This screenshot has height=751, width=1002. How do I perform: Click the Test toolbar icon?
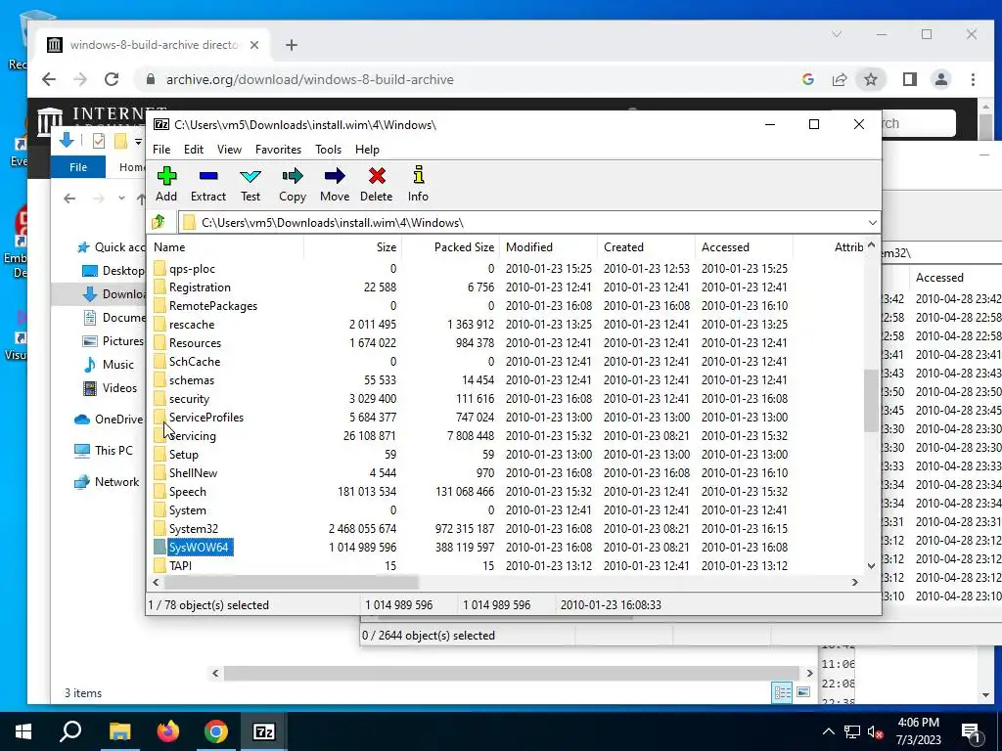coord(250,184)
